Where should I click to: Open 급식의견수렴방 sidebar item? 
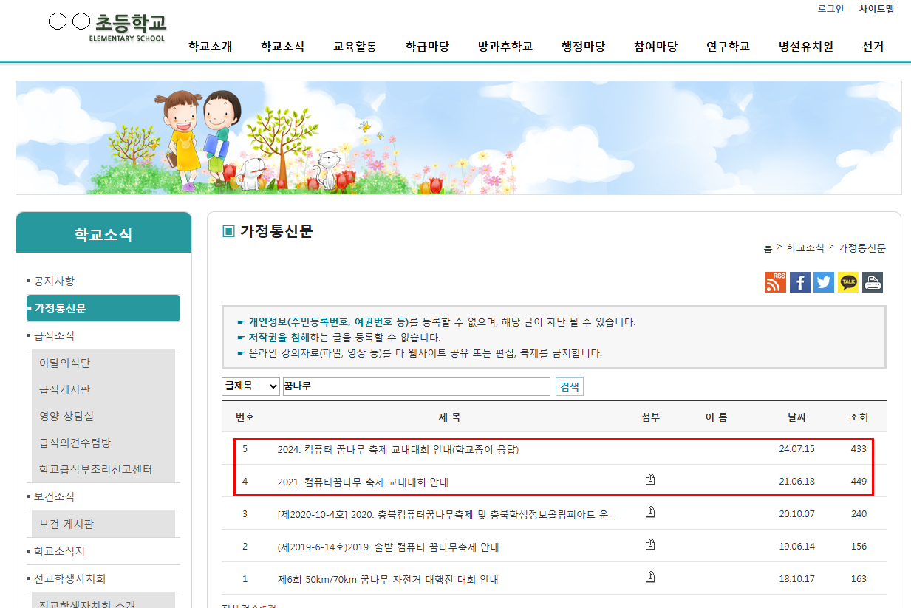75,443
